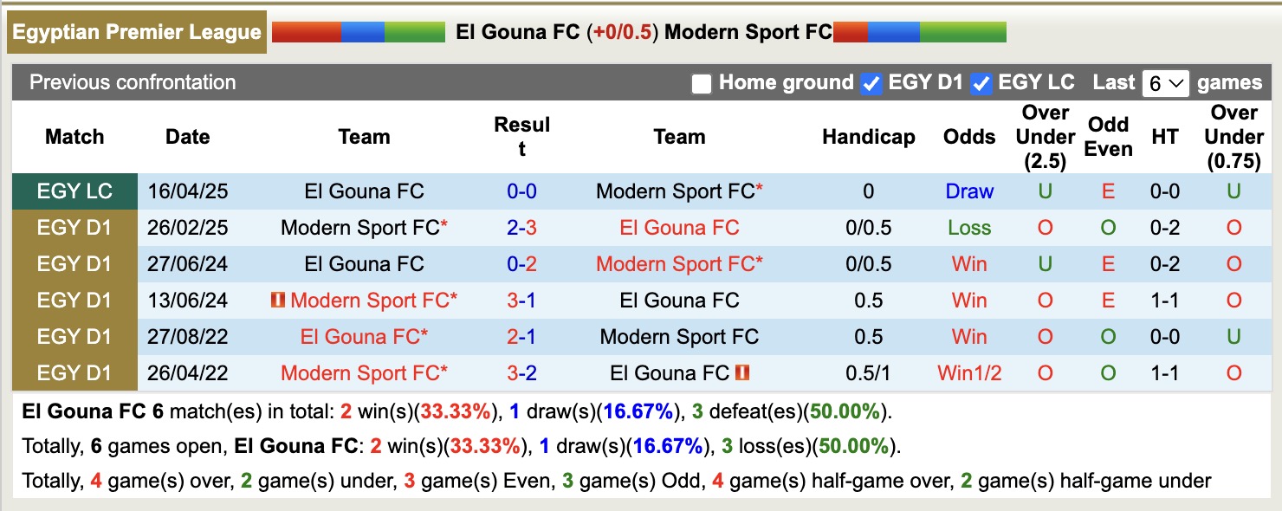Click the Win1/2 odds link on the 26/04/22 match

point(969,373)
